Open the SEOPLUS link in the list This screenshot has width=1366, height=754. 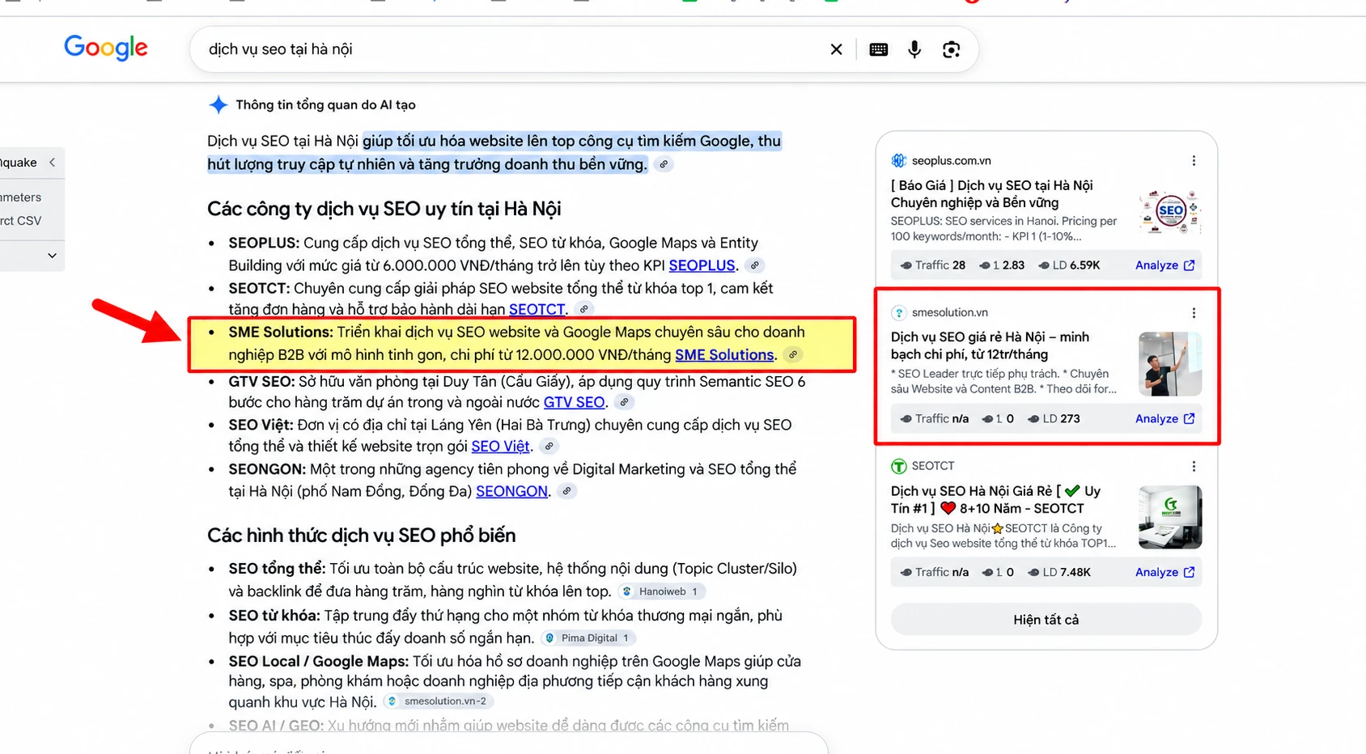(702, 265)
